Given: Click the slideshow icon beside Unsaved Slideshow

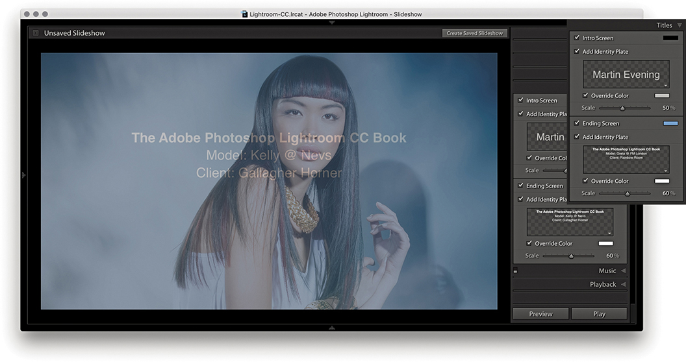Looking at the screenshot, I should [x=35, y=33].
